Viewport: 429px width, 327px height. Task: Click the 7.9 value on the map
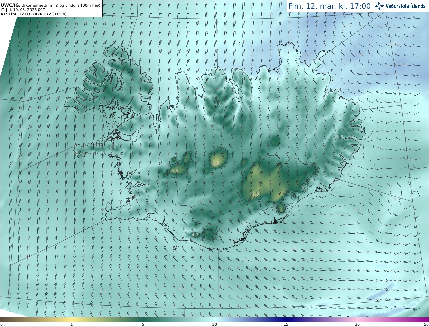click(x=257, y=271)
